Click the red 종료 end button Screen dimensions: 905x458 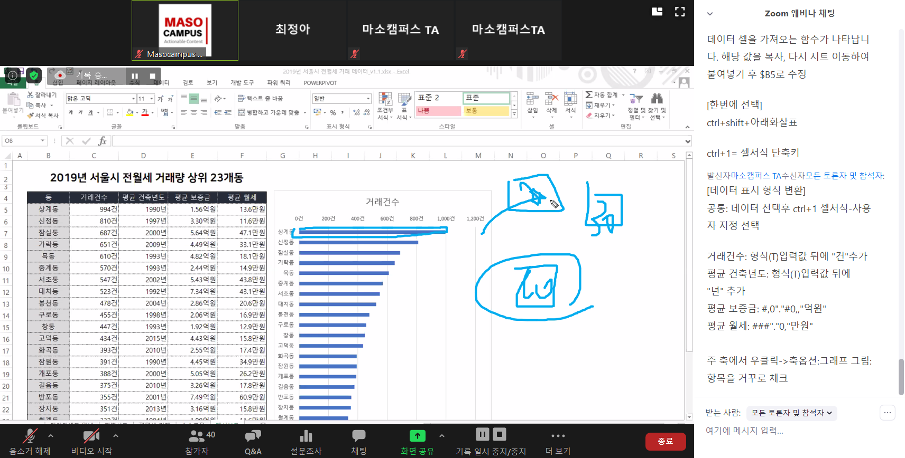point(665,441)
